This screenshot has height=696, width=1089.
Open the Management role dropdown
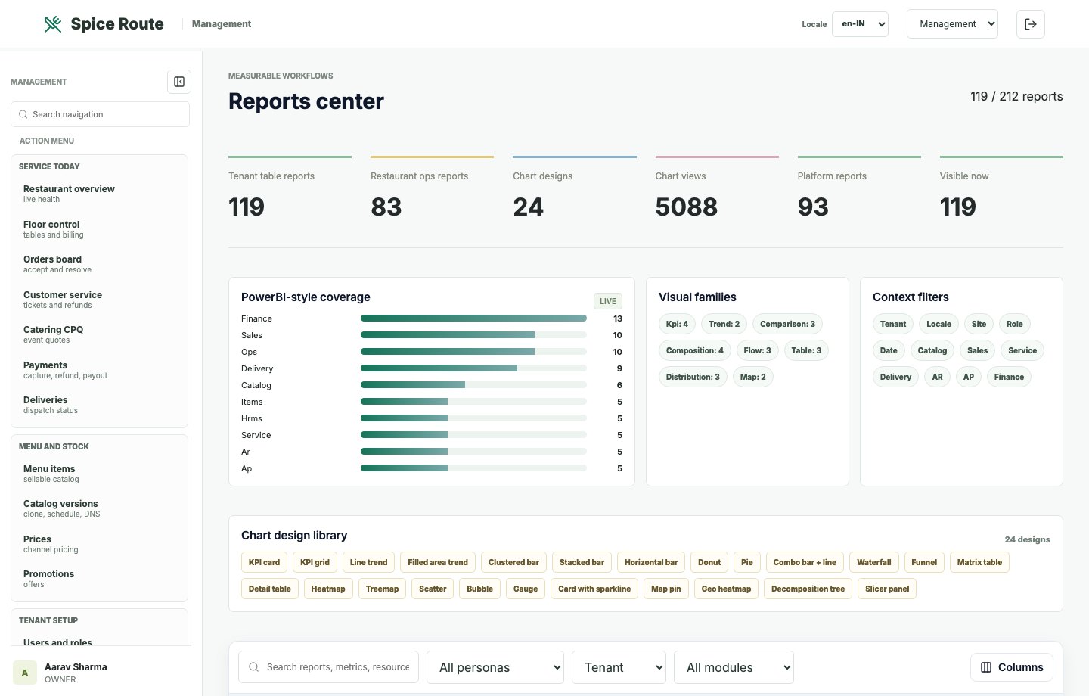(x=952, y=24)
